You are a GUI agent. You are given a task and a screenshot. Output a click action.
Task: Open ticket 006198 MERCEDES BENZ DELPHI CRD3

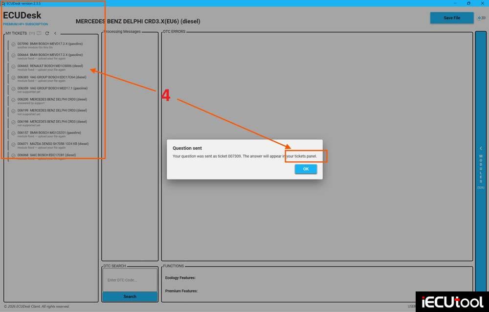(x=52, y=123)
